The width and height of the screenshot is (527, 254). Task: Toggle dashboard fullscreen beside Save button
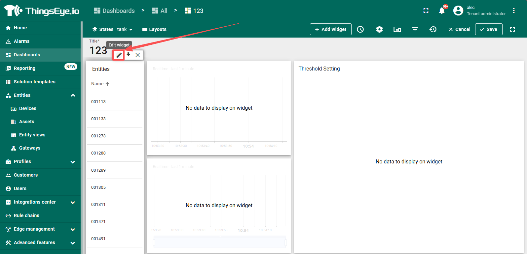tap(512, 29)
